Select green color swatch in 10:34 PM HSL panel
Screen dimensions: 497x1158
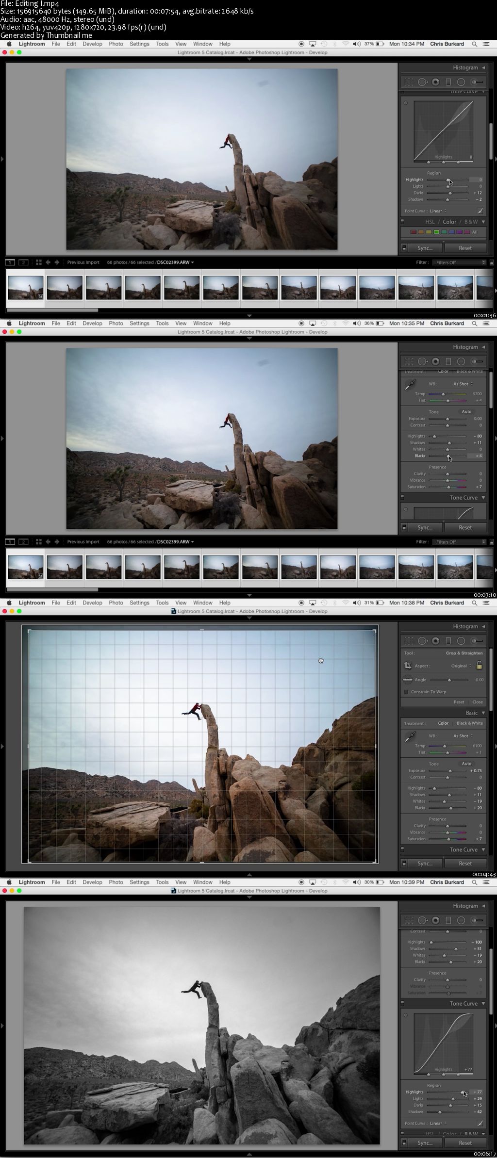436,232
